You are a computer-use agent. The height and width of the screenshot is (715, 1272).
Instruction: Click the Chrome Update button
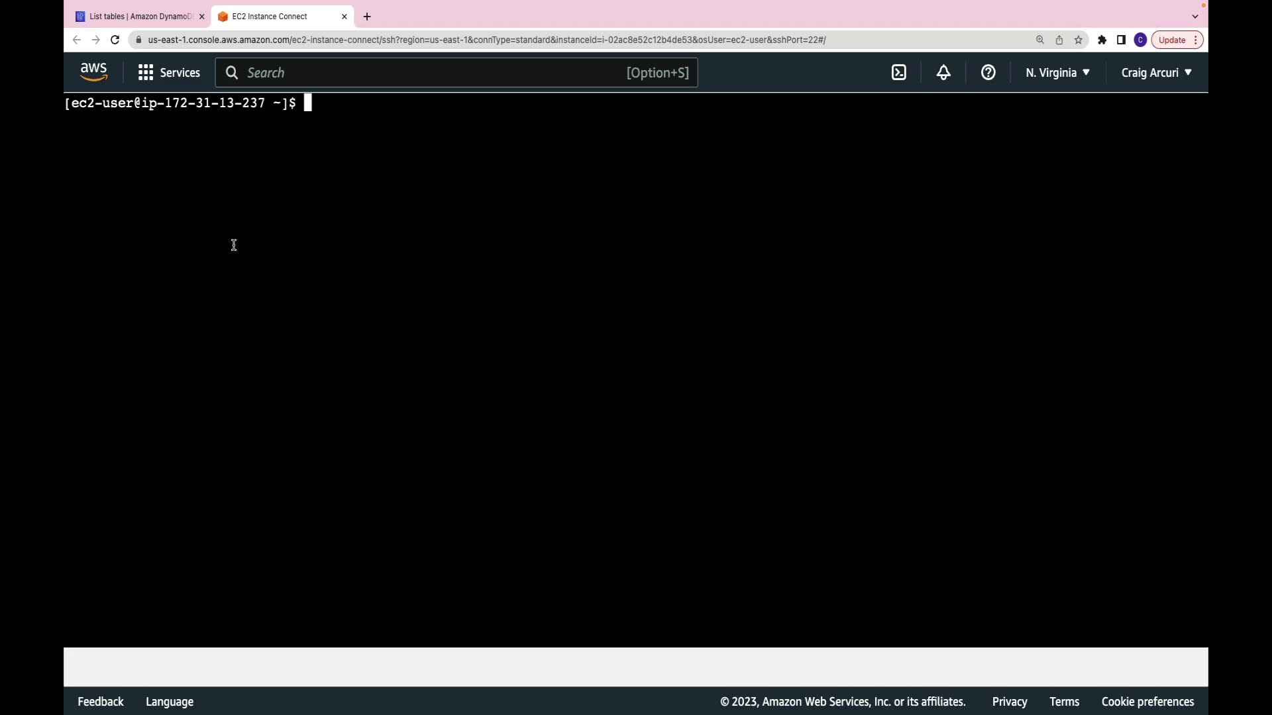[x=1172, y=40]
